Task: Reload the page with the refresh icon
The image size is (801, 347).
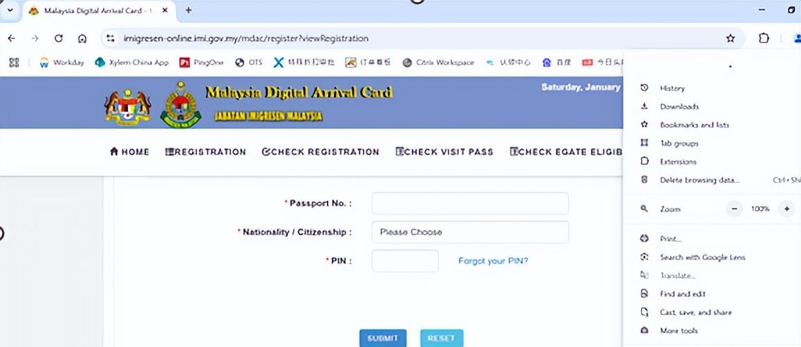Action: pos(58,38)
